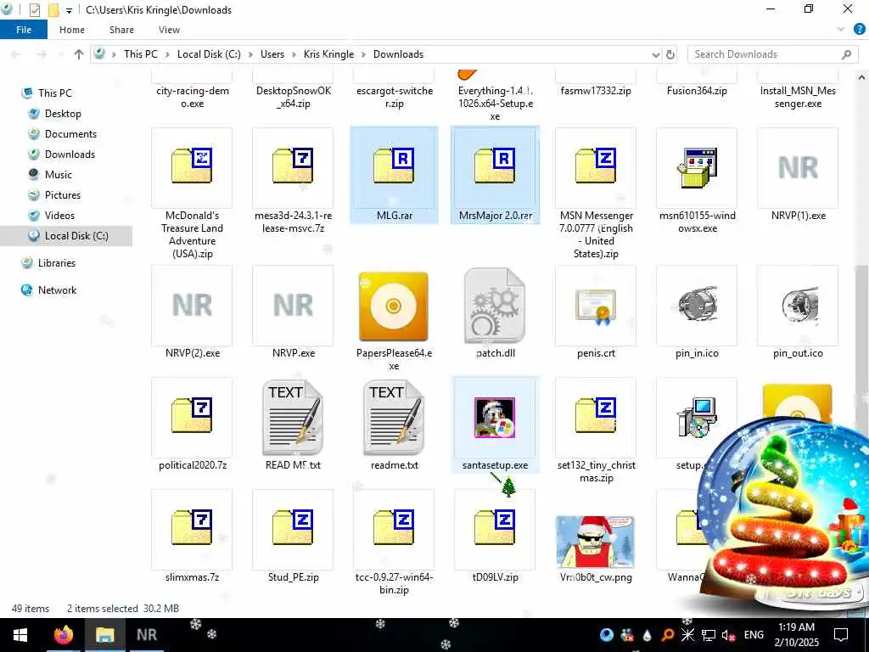The image size is (869, 652).
Task: Open Desktop in navigation pane
Action: point(63,114)
